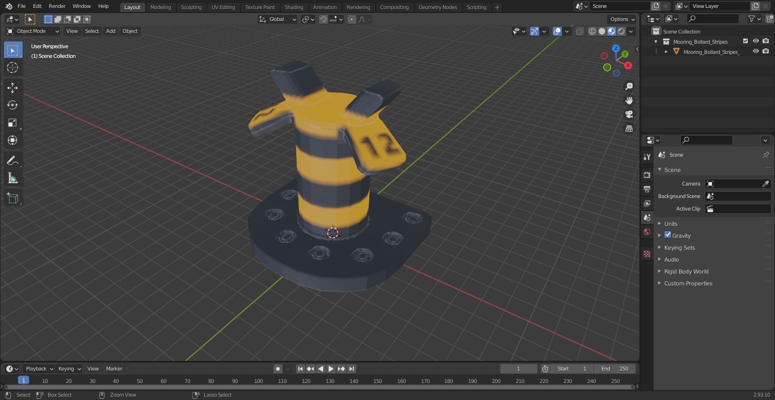Open the shading options dropdown arrow
Image resolution: width=775 pixels, height=400 pixels.
(x=631, y=31)
